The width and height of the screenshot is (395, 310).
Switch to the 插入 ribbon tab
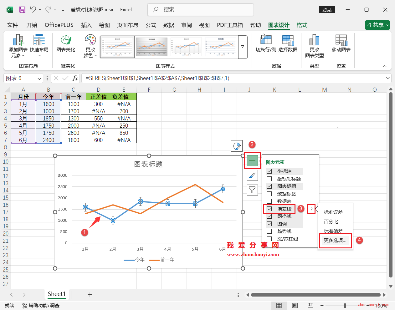pos(86,25)
